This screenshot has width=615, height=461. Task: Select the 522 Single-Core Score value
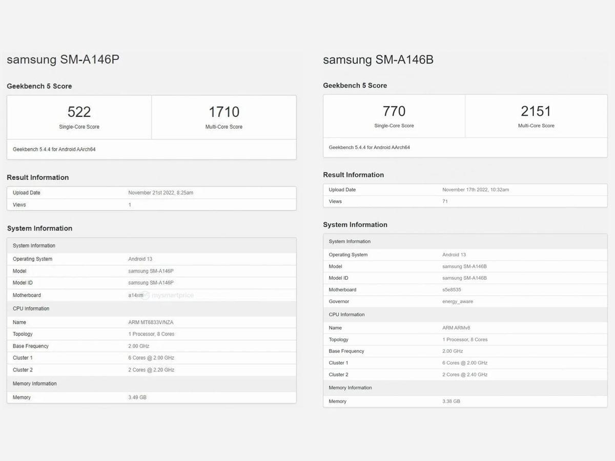(78, 112)
